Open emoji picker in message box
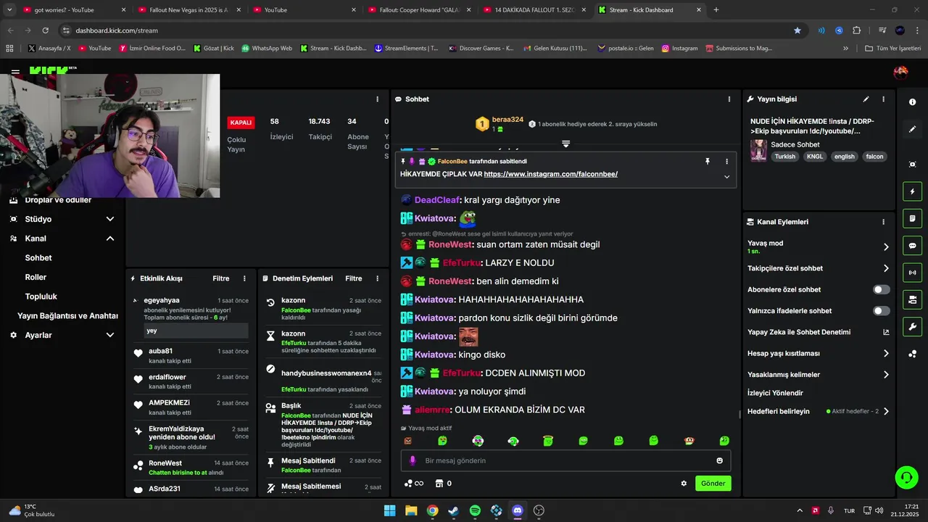Viewport: 928px width, 522px height. pyautogui.click(x=719, y=460)
